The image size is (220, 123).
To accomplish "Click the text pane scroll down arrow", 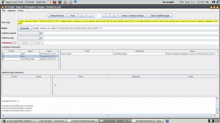I will pyautogui.click(x=217, y=113).
